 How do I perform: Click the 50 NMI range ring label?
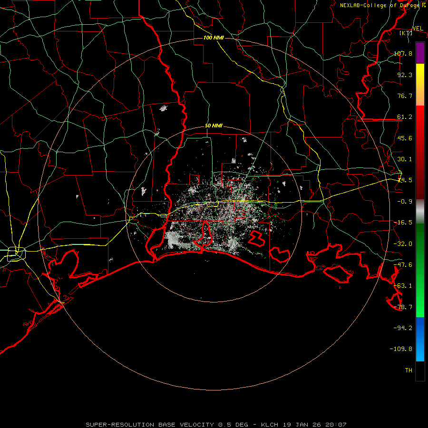(214, 126)
